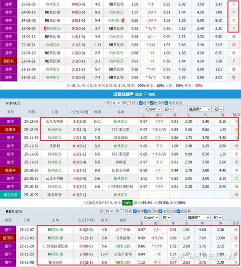Open Crow* dropdown in 柏林联合 section
This screenshot has height=267, width=241.
(x=153, y=109)
